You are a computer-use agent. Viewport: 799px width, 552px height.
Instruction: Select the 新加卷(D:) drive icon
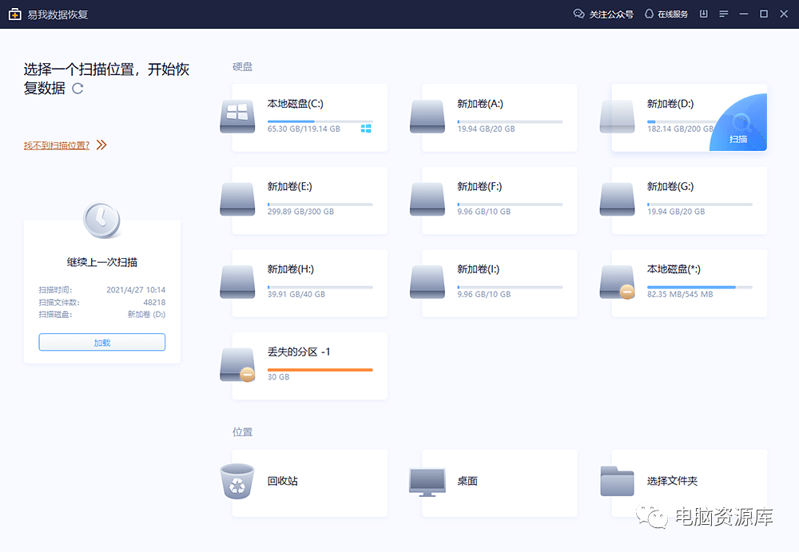click(617, 117)
